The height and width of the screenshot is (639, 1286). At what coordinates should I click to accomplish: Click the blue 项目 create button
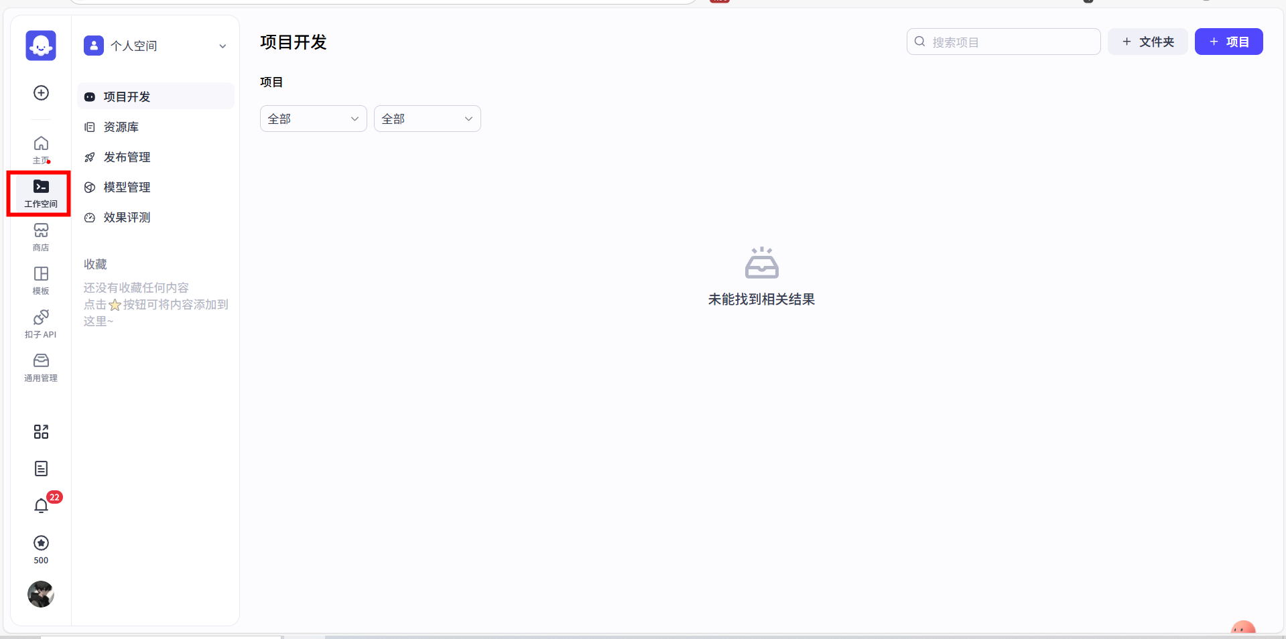click(x=1228, y=42)
